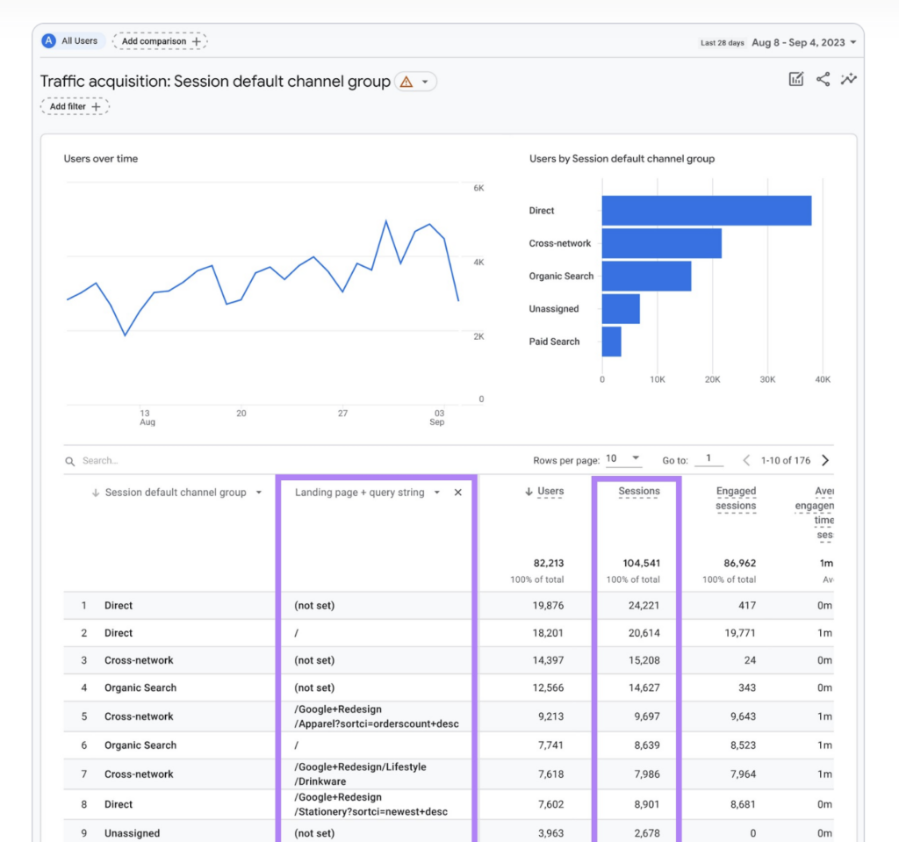This screenshot has width=899, height=842.
Task: Click the All Users segment badge
Action: (x=73, y=40)
